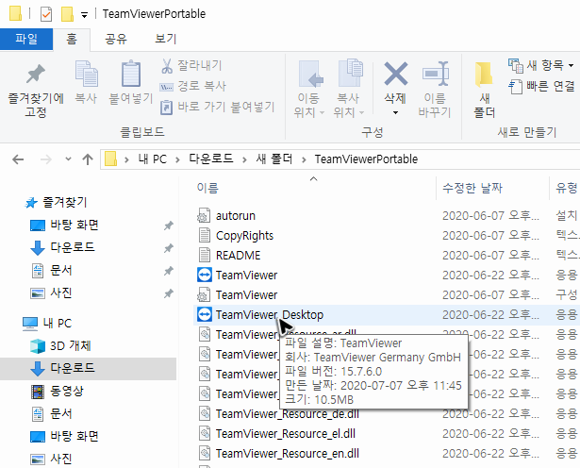Image resolution: width=580 pixels, height=468 pixels.
Task: Click 다운로드 in the address breadcrumb
Action: 211,159
